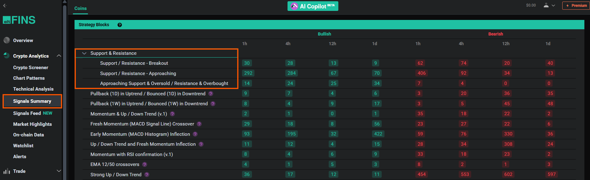The image size is (590, 180).
Task: Click the altFINS logo
Action: [x=19, y=20]
